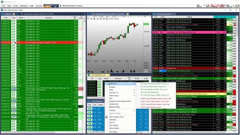The height and width of the screenshot is (135, 240).
Task: Click the bell alert icon on the chart toolbar
Action: point(104,19)
